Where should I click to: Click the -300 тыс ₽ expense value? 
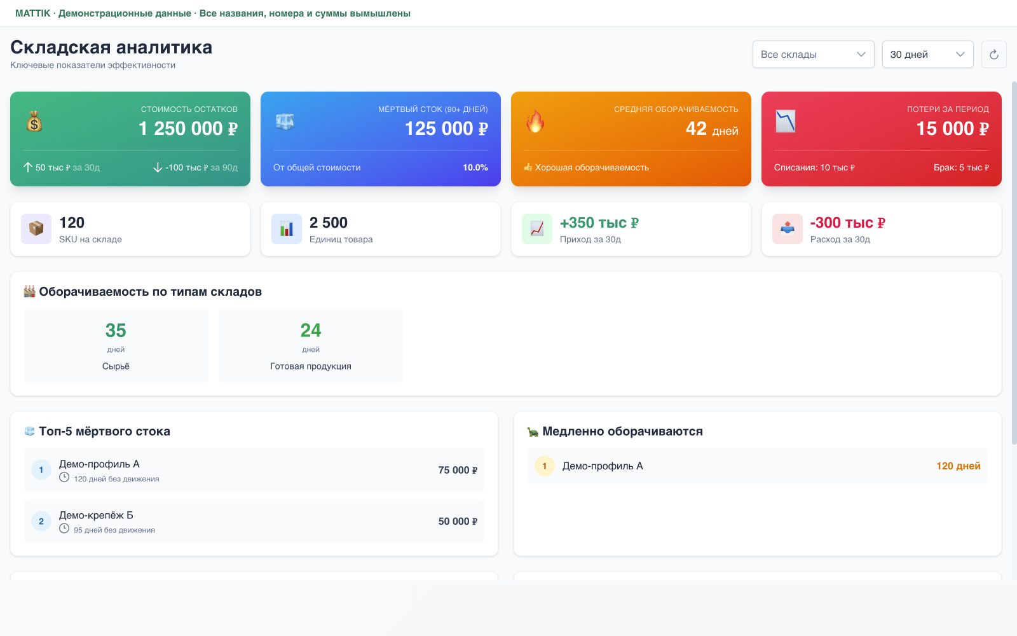coord(848,223)
